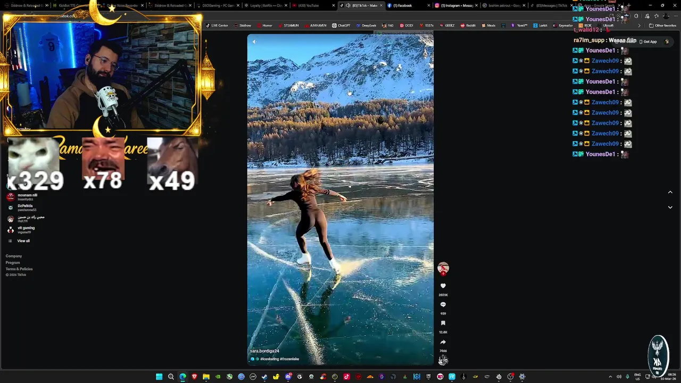
Task: Open STEAMUN bookmark
Action: pos(288,26)
